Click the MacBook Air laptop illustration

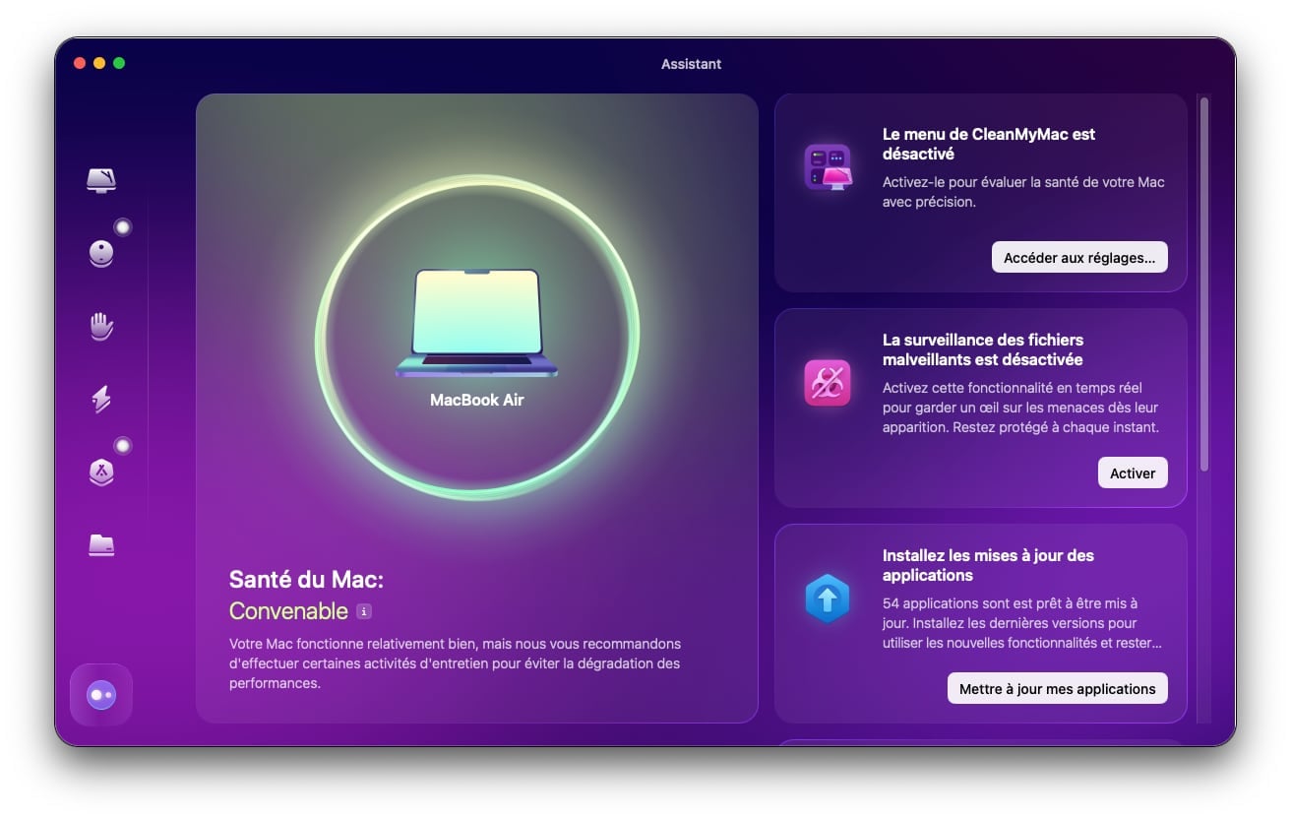477,323
